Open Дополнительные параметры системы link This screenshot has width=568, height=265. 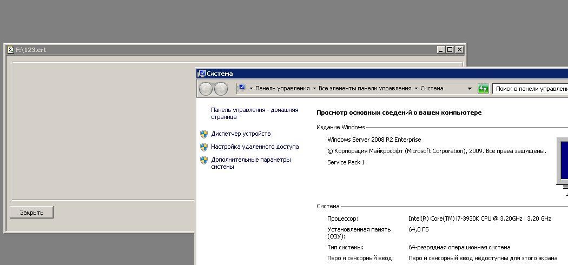pyautogui.click(x=250, y=163)
